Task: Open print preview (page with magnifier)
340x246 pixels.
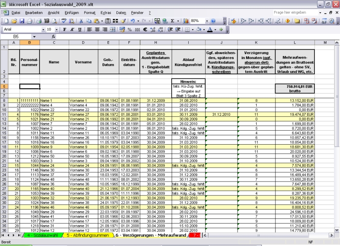Action: [55, 21]
